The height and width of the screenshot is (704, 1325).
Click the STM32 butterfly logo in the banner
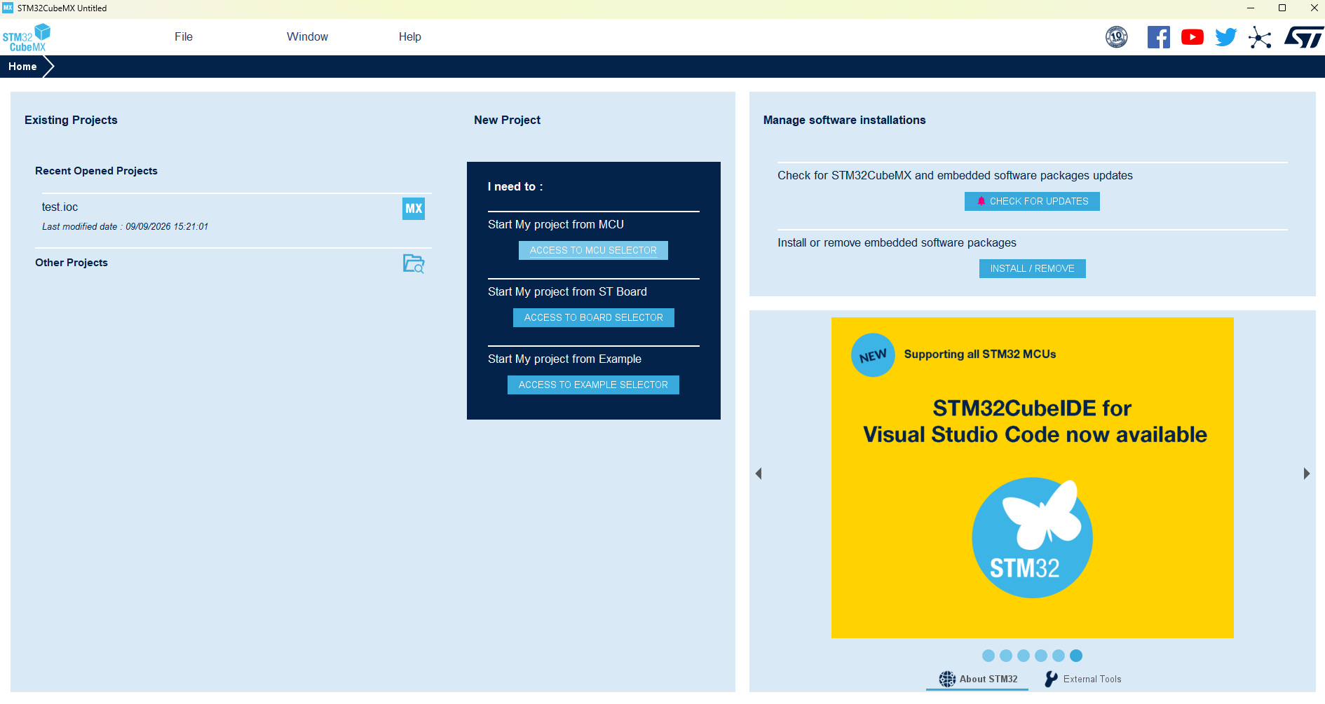click(x=1033, y=537)
